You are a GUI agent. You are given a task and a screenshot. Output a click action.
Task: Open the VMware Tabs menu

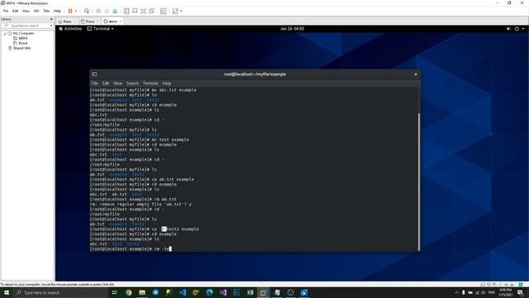point(46,11)
